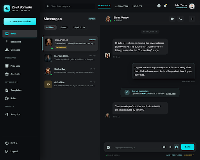Create a New Automation

click(20, 21)
